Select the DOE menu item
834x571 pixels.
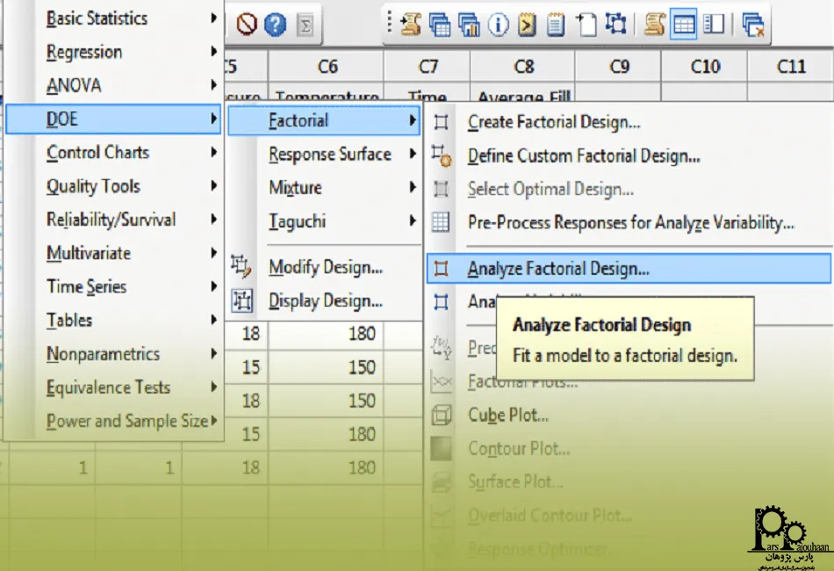coord(113,119)
